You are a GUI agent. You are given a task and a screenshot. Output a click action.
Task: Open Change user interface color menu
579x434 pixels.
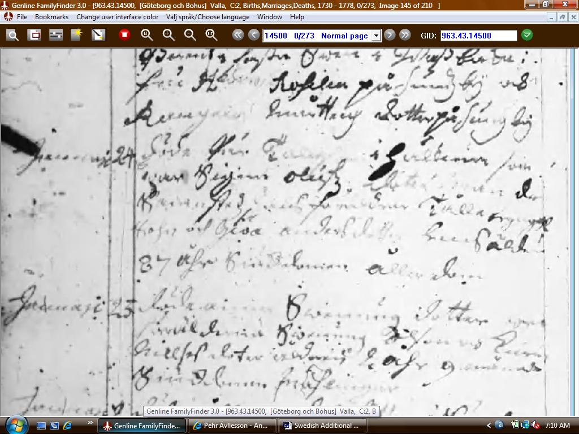click(118, 17)
